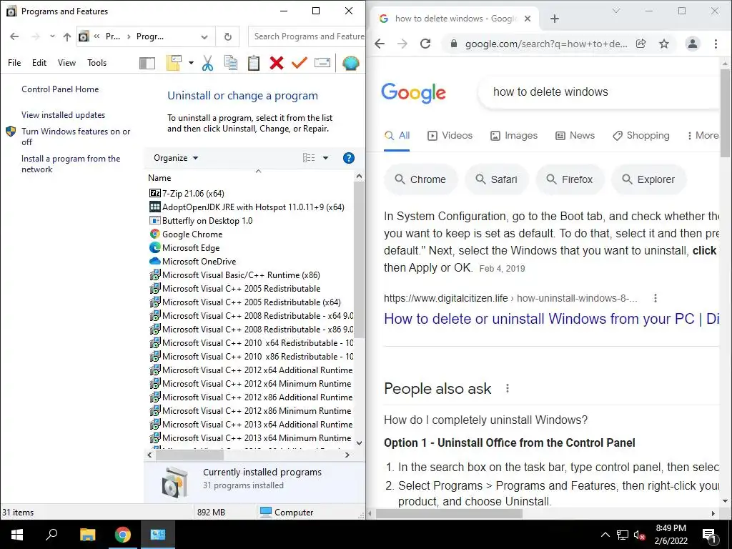Open Windows Start menu
This screenshot has height=549, width=732.
click(x=17, y=535)
